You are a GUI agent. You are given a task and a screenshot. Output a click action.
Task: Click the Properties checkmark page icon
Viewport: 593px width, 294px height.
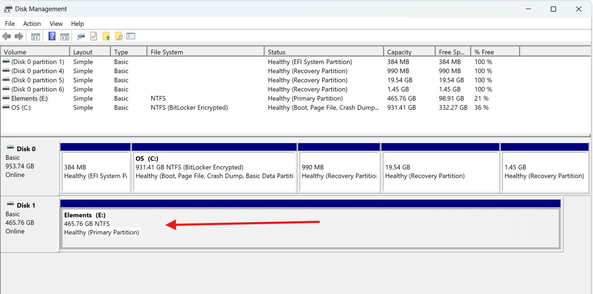(x=94, y=36)
